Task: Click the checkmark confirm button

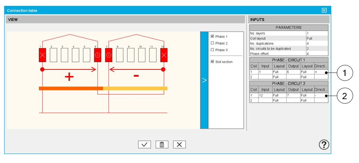Action: [144, 145]
